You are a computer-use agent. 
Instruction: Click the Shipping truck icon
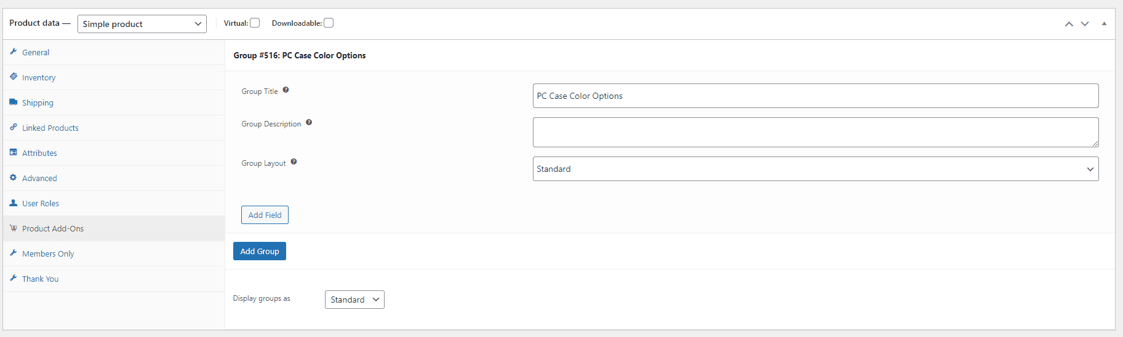[13, 102]
